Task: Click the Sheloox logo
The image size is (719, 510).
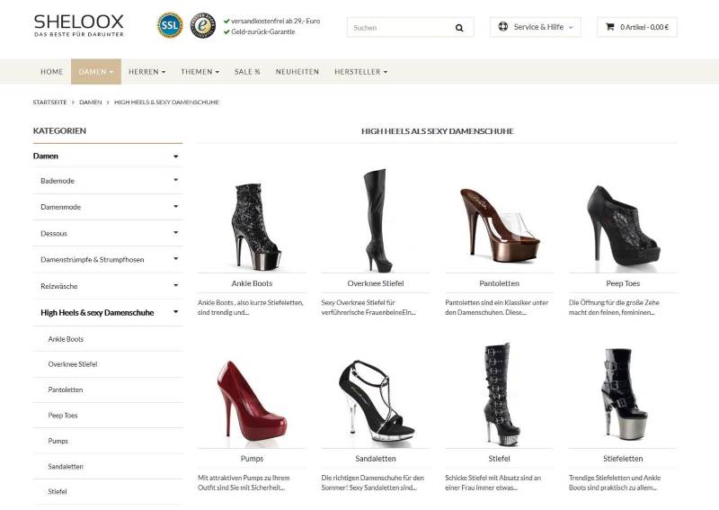Action: pyautogui.click(x=79, y=24)
